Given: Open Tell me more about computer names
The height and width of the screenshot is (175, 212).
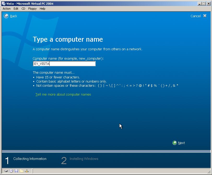Looking at the screenshot, I should coord(63,94).
